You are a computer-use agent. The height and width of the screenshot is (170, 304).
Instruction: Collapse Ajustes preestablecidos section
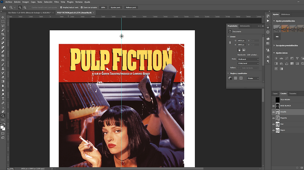[x=274, y=21]
